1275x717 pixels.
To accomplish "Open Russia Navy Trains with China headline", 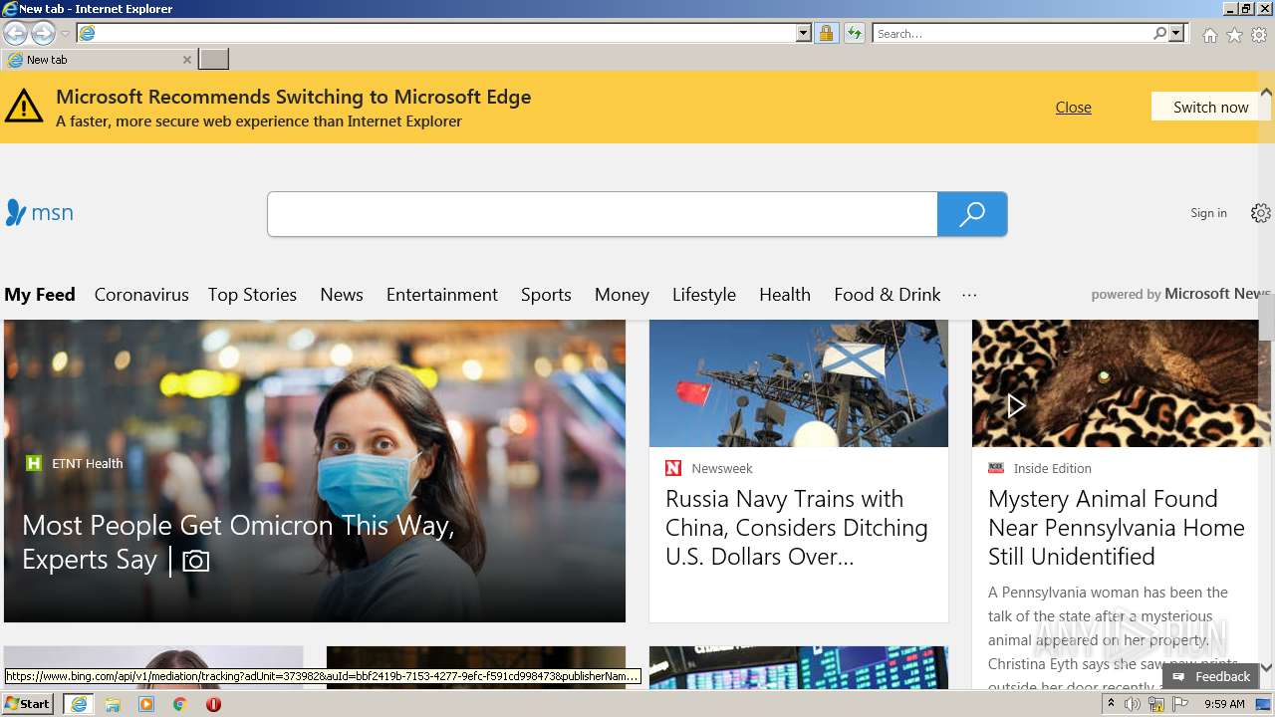I will click(797, 528).
